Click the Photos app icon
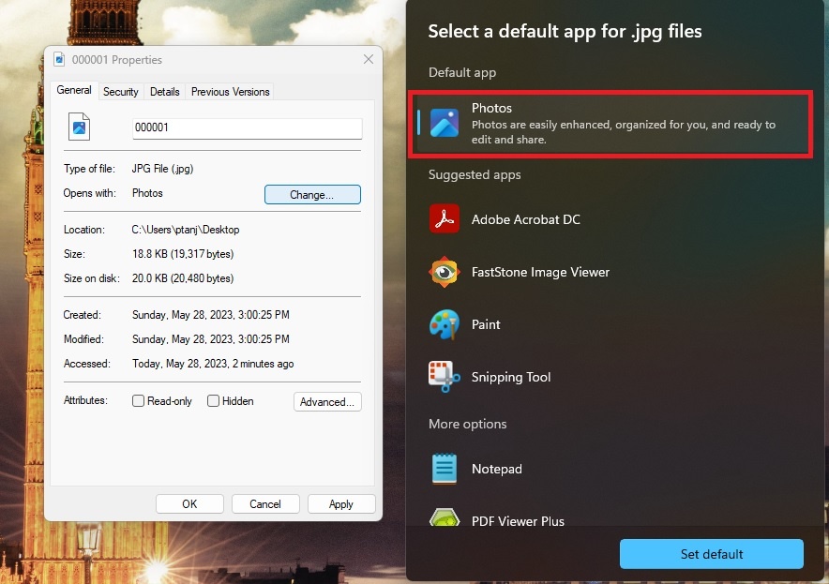The width and height of the screenshot is (829, 584). coord(445,123)
